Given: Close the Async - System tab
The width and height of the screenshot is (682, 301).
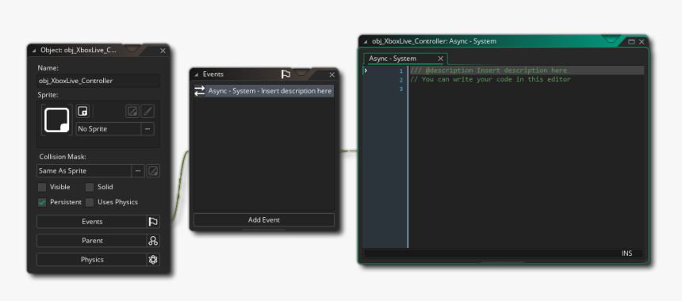Looking at the screenshot, I should pos(441,59).
